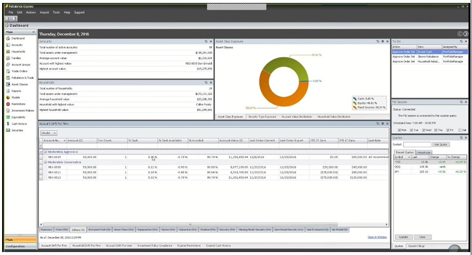Viewport: 472px width, 255px height.
Task: Refresh the FIX Session panel
Action: point(461,102)
